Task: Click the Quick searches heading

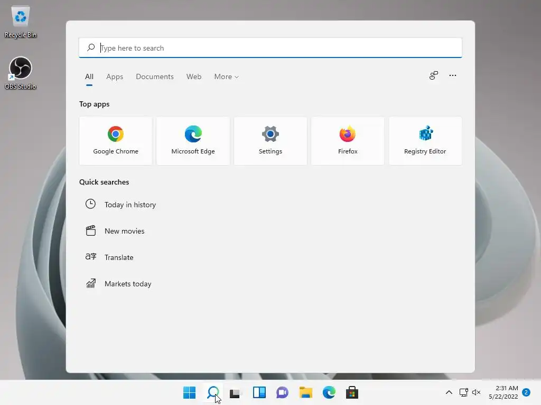Action: click(104, 182)
